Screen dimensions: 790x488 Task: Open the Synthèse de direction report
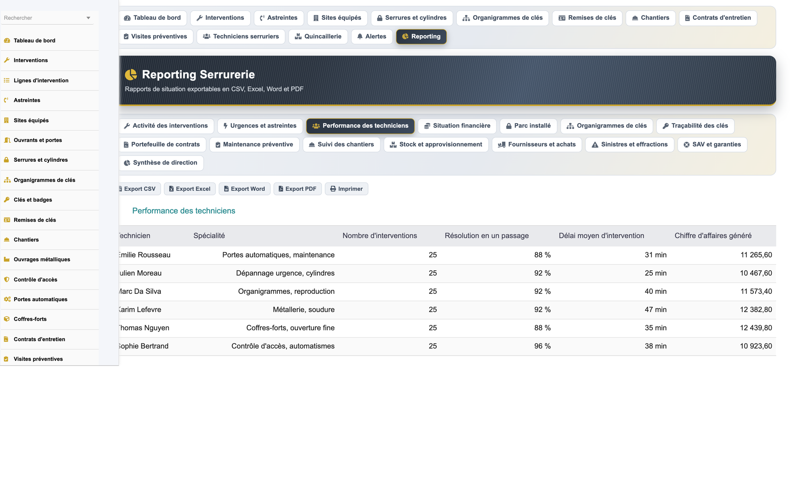pyautogui.click(x=161, y=163)
